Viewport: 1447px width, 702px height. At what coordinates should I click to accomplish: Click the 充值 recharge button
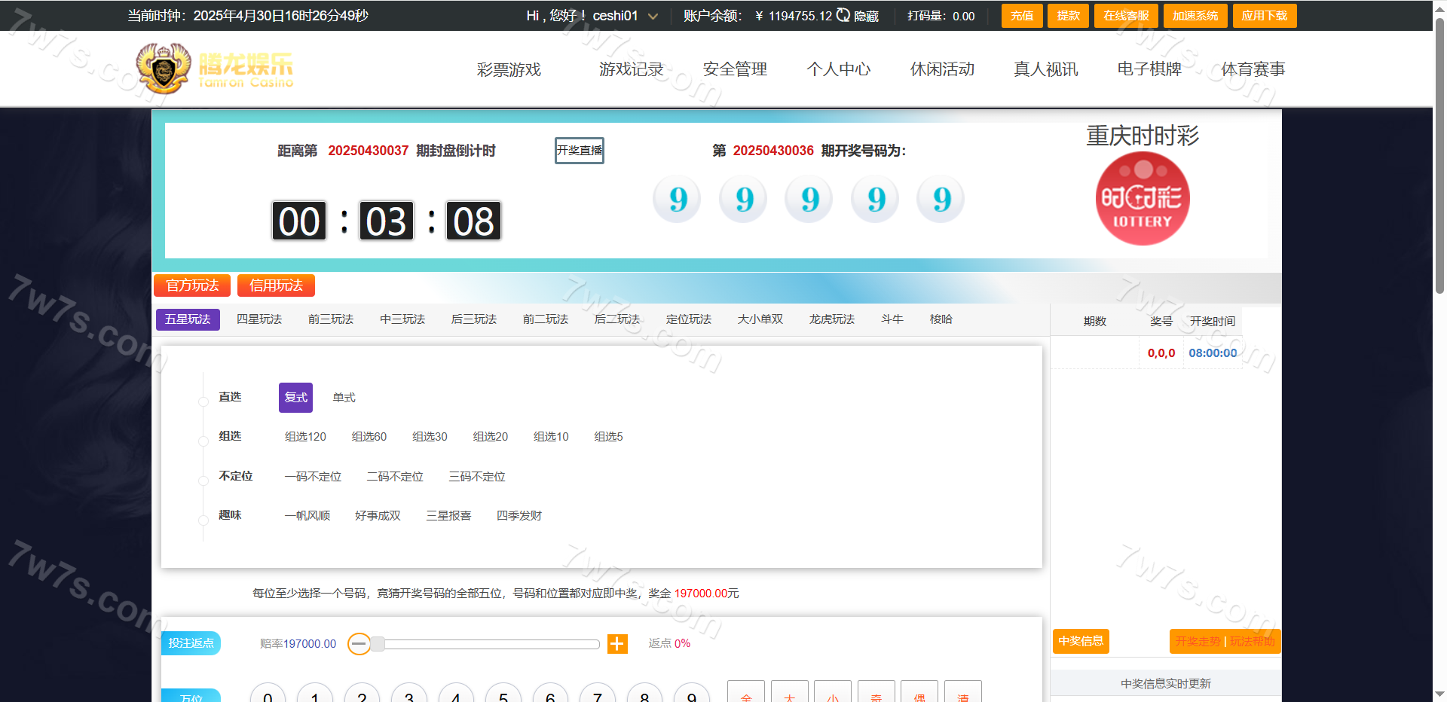(x=1021, y=16)
